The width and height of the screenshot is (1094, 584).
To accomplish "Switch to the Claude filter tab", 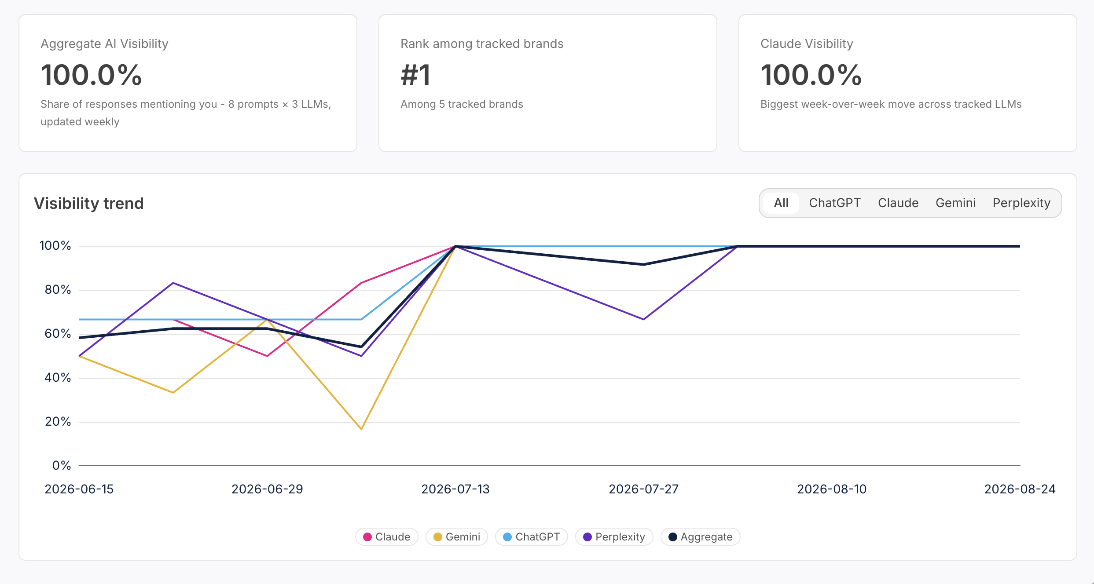I will pos(898,203).
